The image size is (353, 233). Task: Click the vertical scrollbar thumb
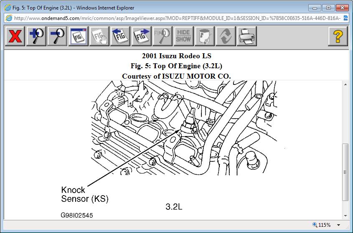[x=345, y=172]
